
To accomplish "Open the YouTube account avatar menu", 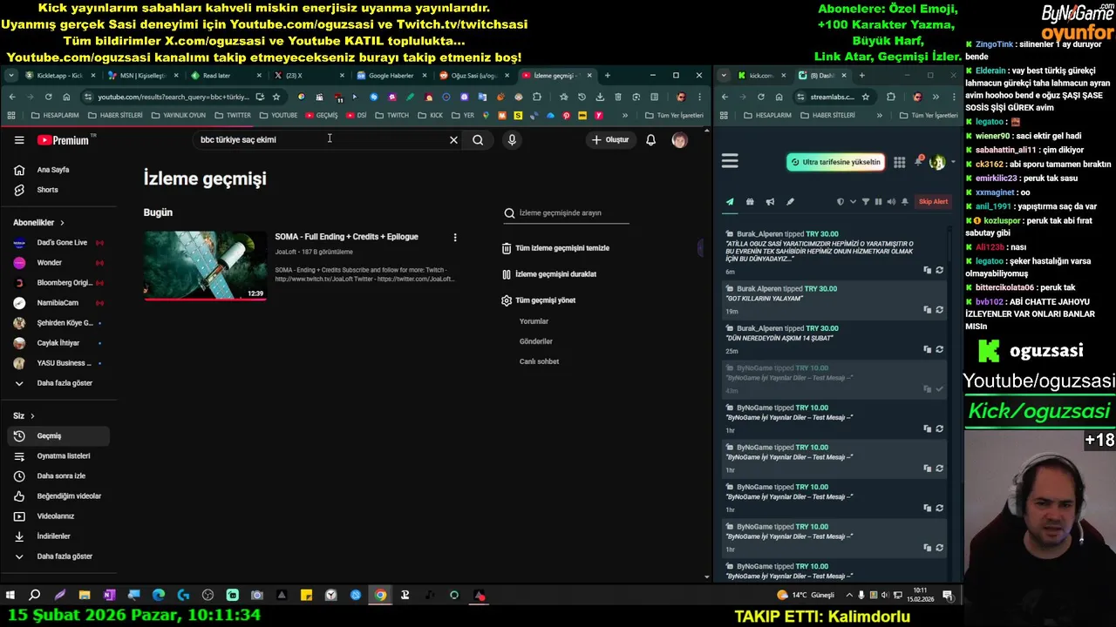I will tap(679, 139).
